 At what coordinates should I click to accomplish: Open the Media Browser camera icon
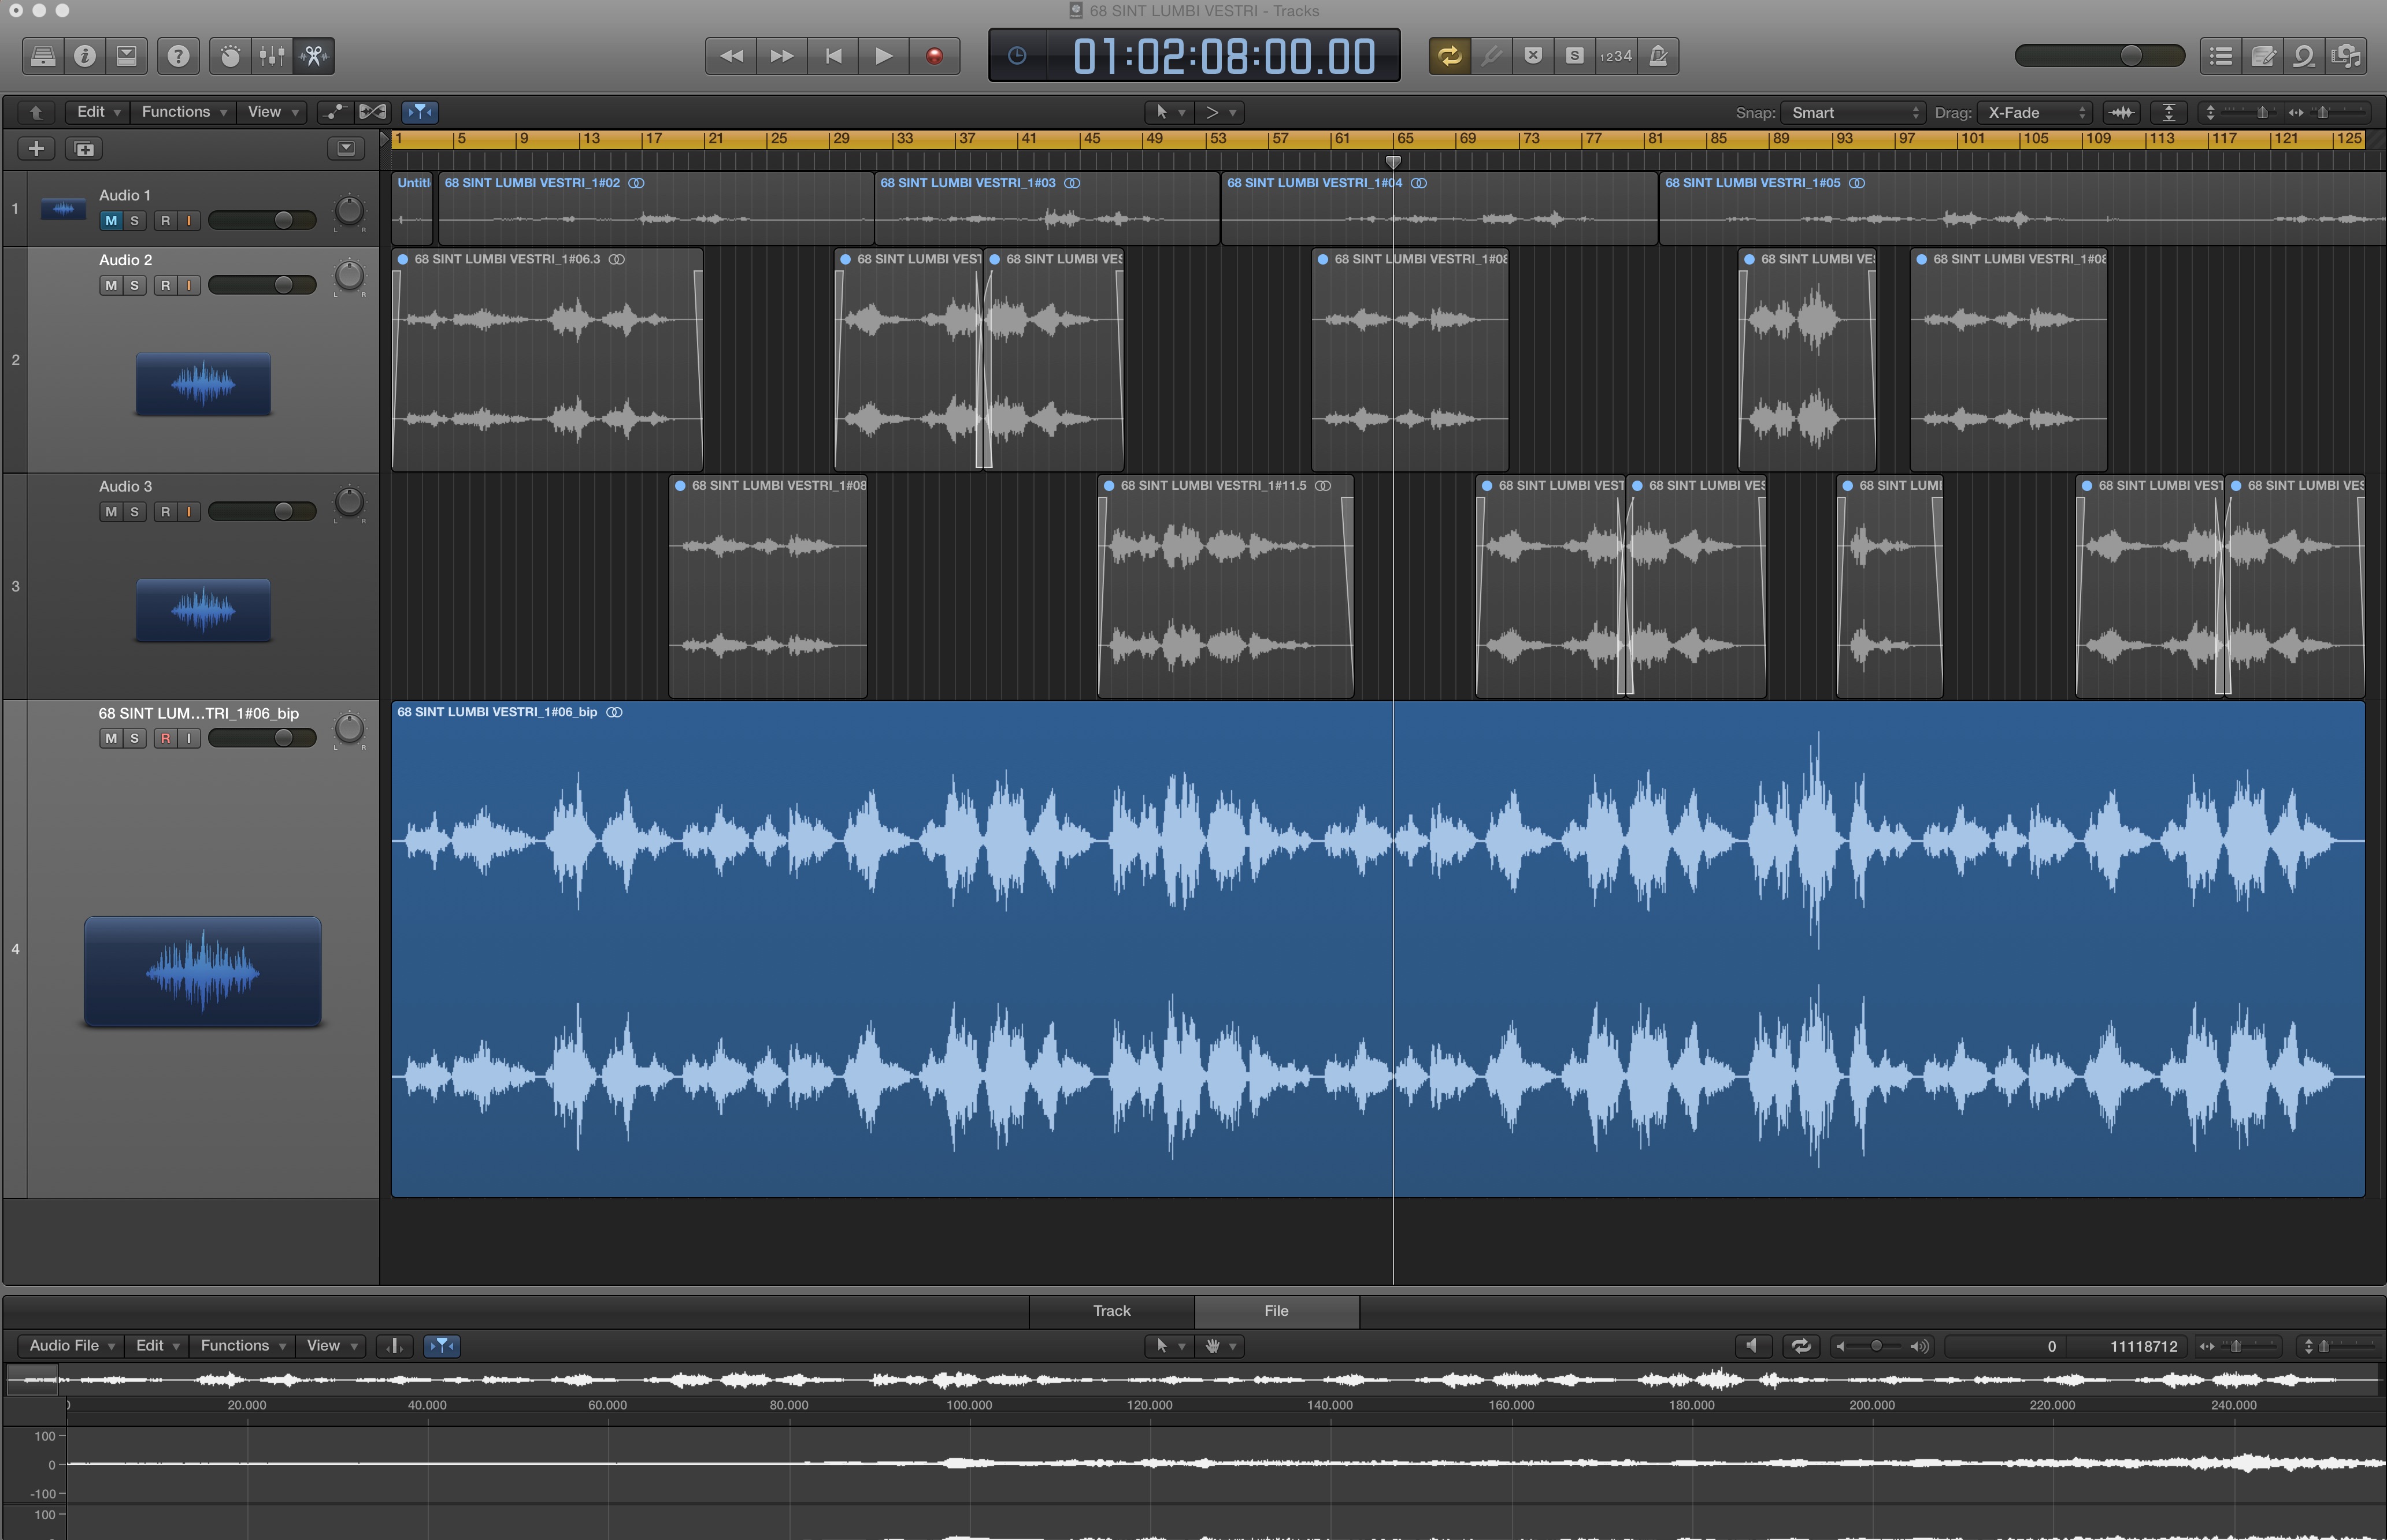[2346, 56]
